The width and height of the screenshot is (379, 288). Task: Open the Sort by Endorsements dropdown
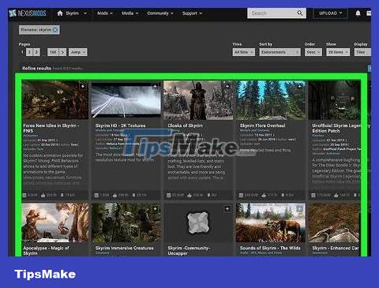click(x=280, y=52)
